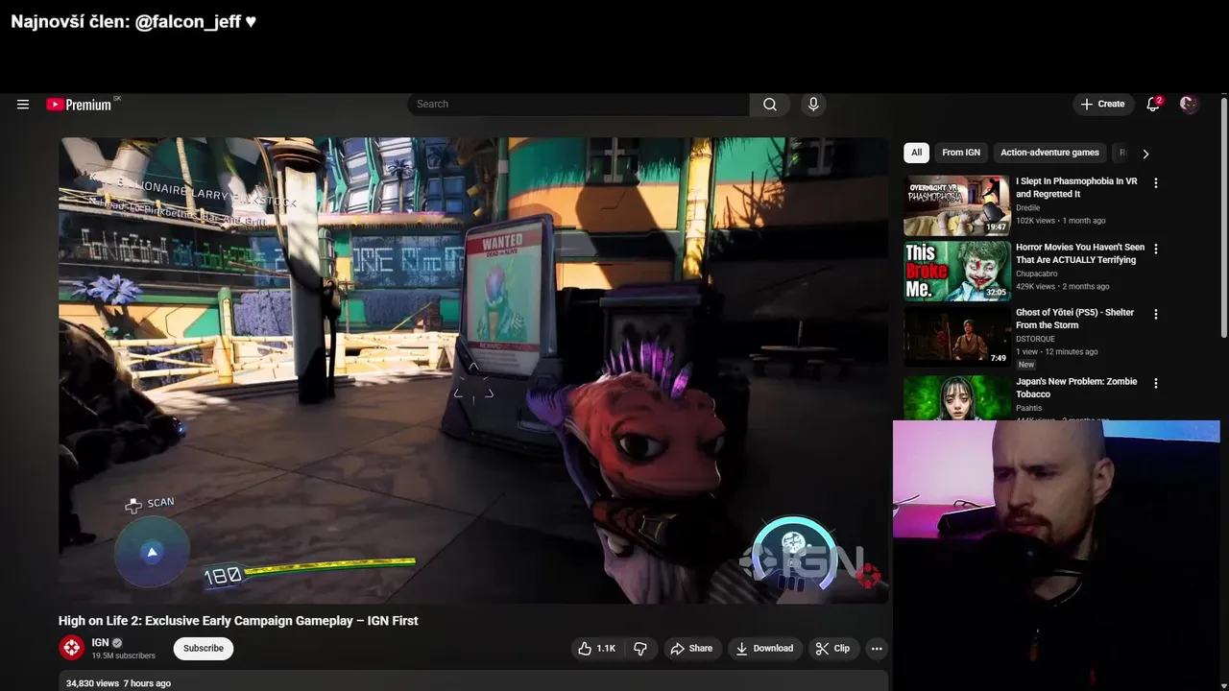Open 'Horror Movies You Haven't Seen' title
1229x691 pixels.
click(x=1080, y=253)
